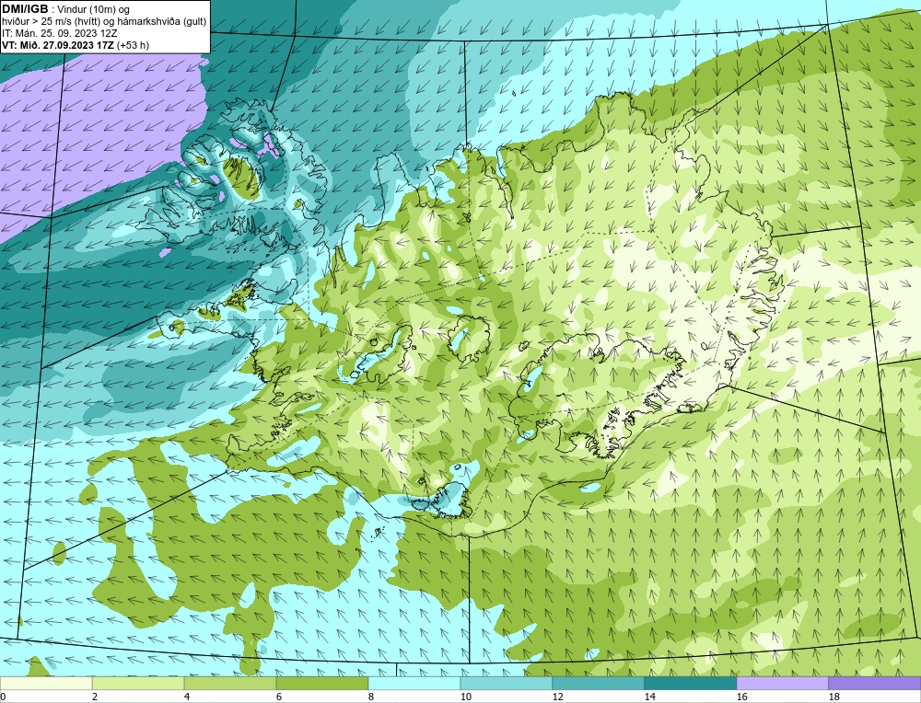The width and height of the screenshot is (921, 703).
Task: Click the 4-6 m/s green legend swatch
Action: coord(230,683)
